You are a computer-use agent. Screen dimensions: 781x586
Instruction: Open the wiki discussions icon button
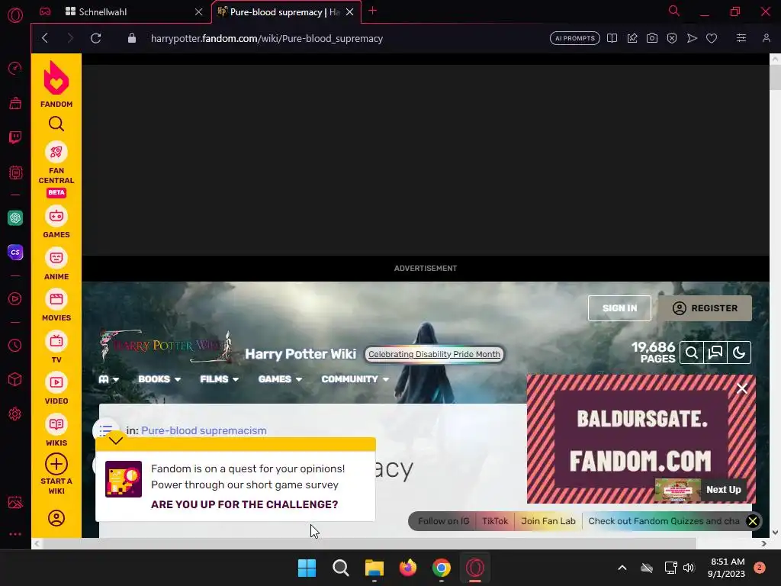(x=715, y=353)
